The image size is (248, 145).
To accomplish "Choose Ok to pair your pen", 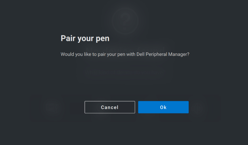I will coord(163,107).
